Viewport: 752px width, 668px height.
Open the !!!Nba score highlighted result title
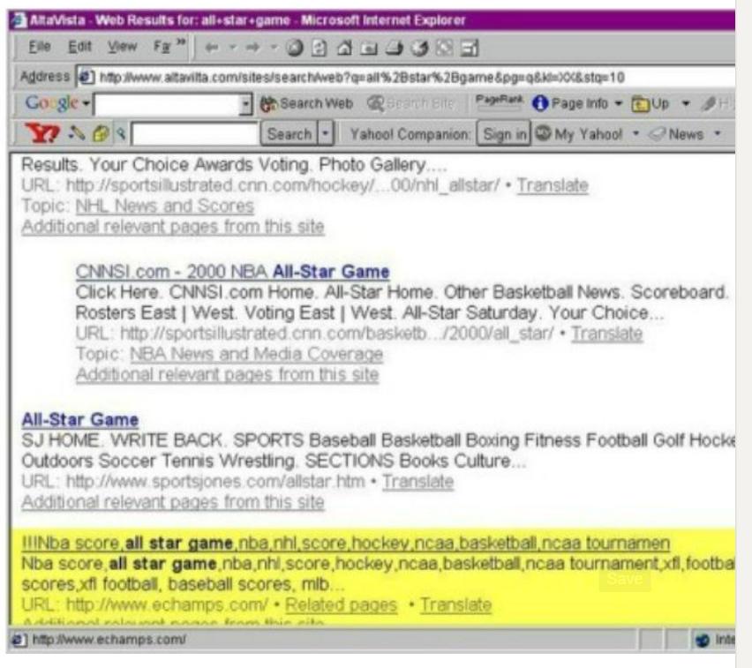pyautogui.click(x=346, y=543)
